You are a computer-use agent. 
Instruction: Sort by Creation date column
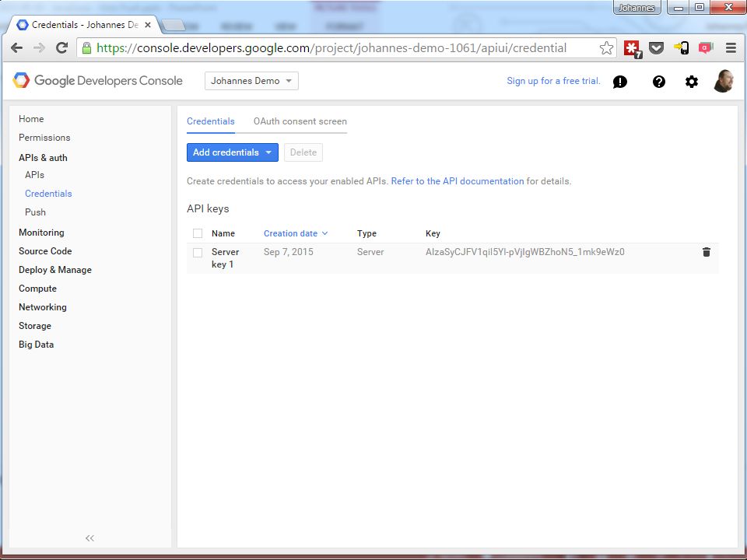click(x=296, y=233)
